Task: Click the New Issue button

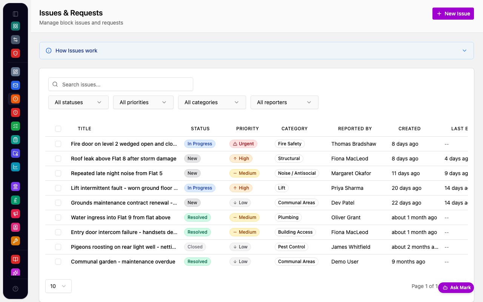Action: coord(453,14)
